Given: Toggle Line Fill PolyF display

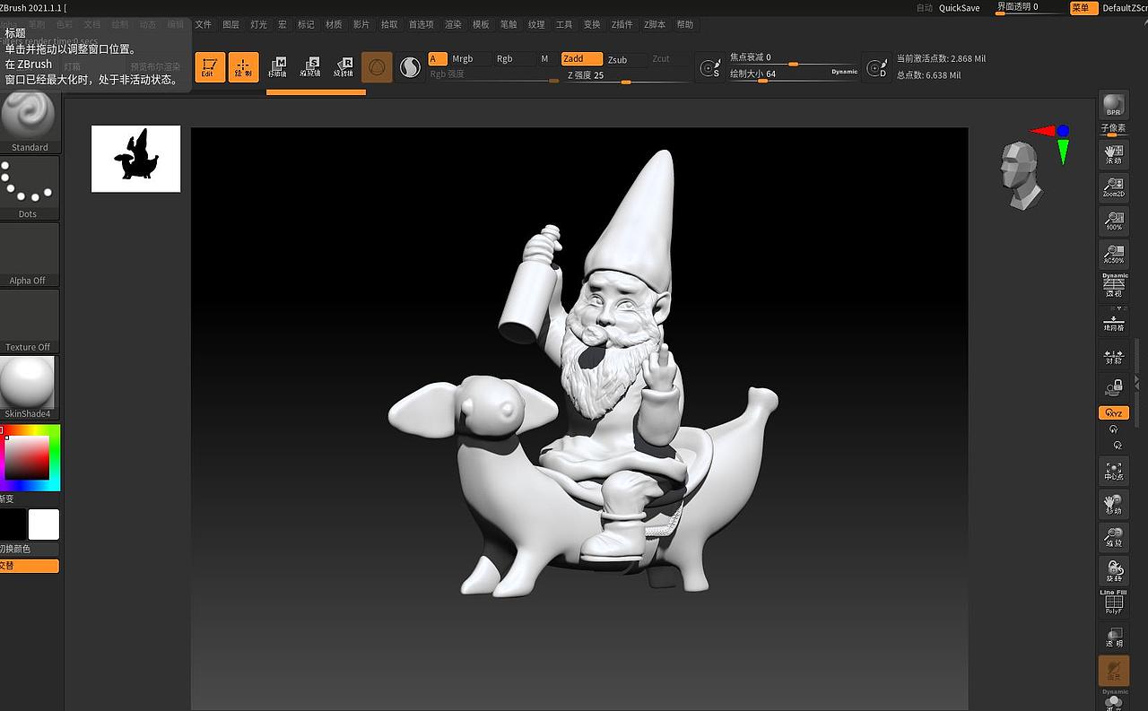Looking at the screenshot, I should [x=1114, y=603].
